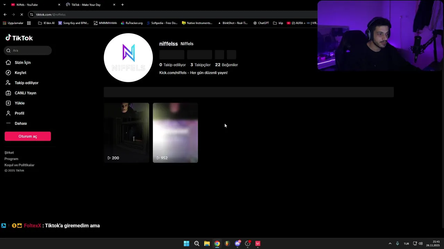Click the search magnifier icon in sidebar
Screen dimensions: 444x249
(x=9, y=50)
